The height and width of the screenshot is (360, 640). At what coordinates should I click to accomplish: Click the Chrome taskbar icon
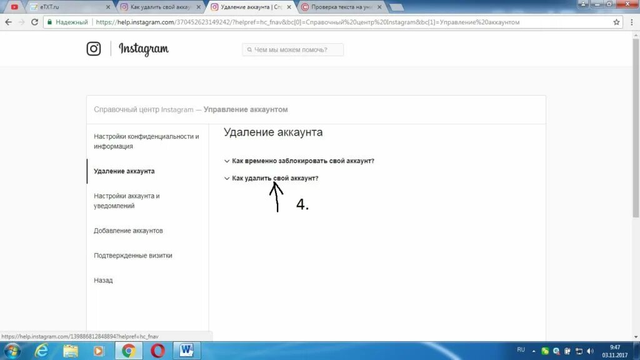tap(129, 351)
